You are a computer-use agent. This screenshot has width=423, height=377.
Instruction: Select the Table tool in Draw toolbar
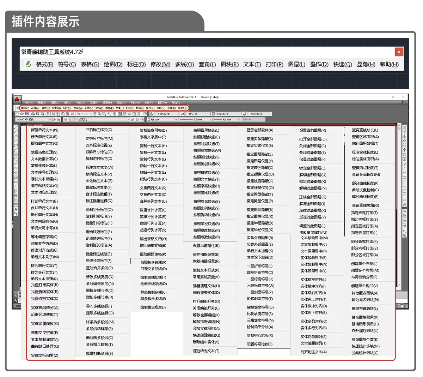16,205
